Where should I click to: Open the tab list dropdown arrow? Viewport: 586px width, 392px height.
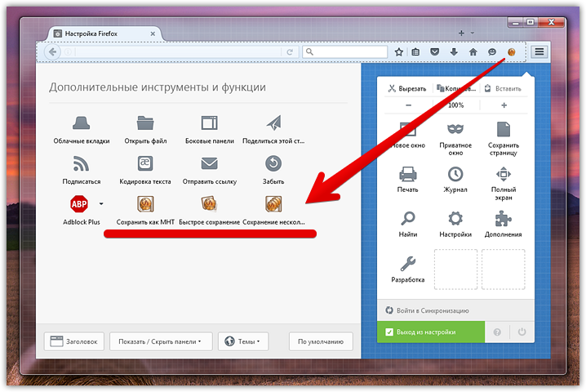473,33
